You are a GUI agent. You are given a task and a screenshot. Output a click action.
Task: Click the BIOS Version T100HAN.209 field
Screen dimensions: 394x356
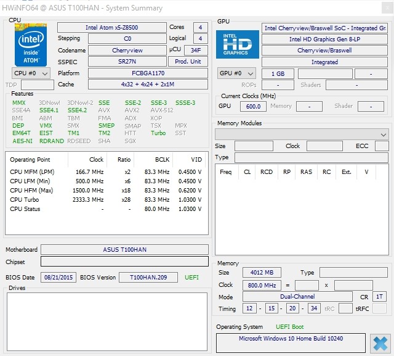[148, 278]
